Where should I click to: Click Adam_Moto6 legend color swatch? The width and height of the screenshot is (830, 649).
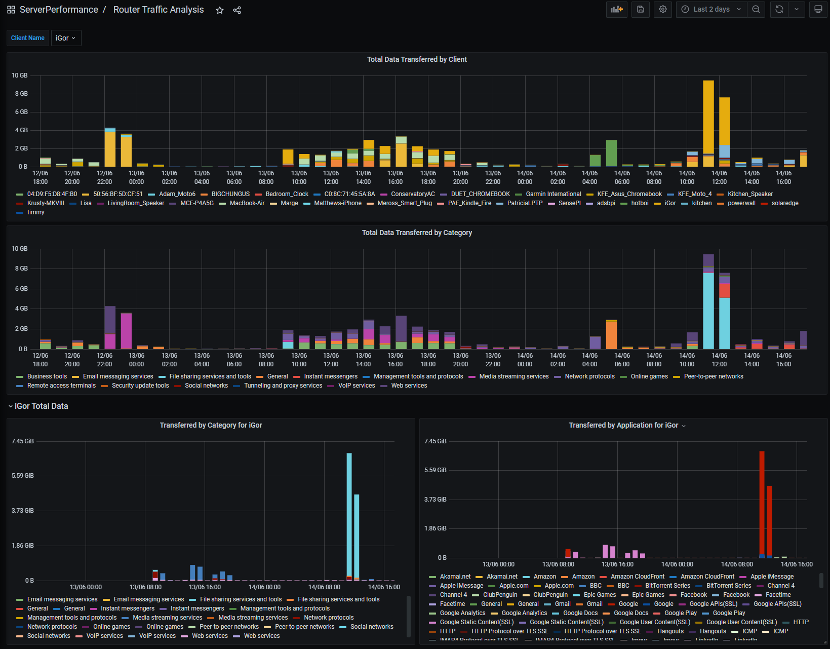click(x=151, y=195)
